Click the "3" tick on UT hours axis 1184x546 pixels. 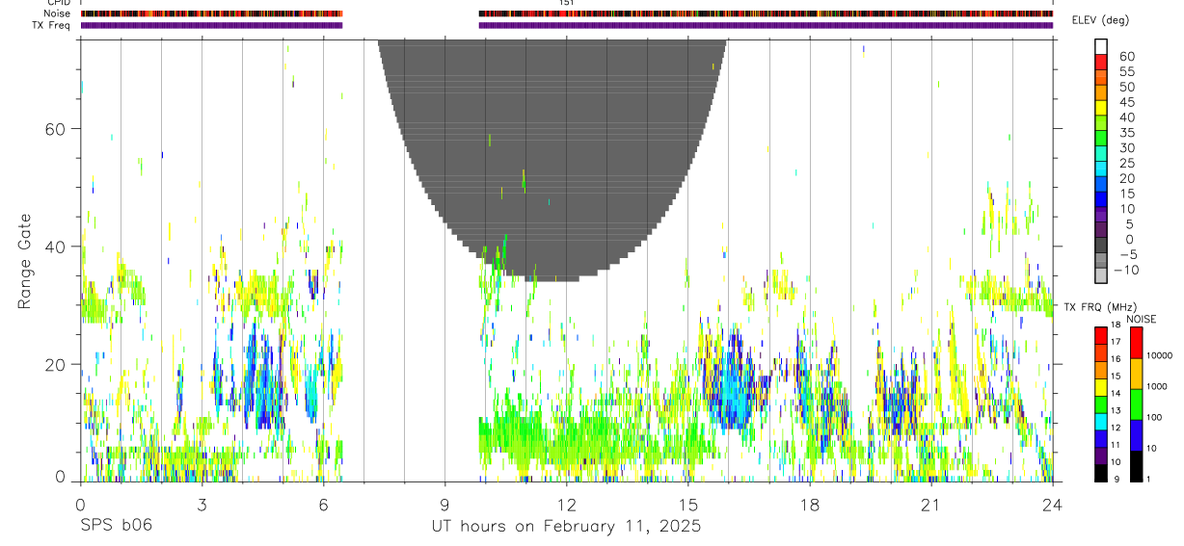(x=202, y=505)
